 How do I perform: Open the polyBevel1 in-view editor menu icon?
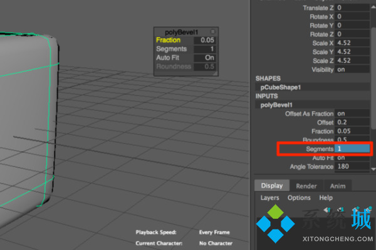[x=212, y=31]
